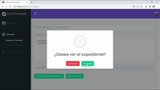This screenshot has height=90, width=160.
Task: Click the CITA PROXIMA label
Action: tap(42, 27)
